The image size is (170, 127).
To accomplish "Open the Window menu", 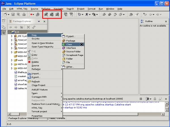I will click(x=110, y=9).
